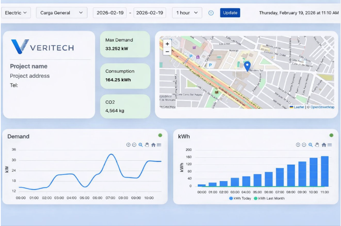Reset the kWh chart with the home icon
The height and width of the screenshot is (226, 341).
pyautogui.click(x=323, y=145)
